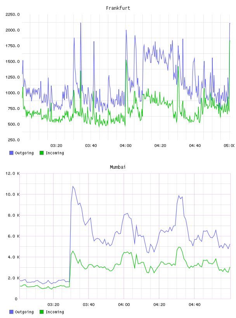The height and width of the screenshot is (318, 236).
Task: Click the 2250.0 y-axis label on Frankfurt chart
Action: point(12,14)
